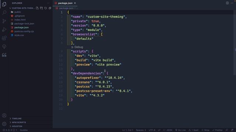Click the "vite preview" value

tap(108, 65)
